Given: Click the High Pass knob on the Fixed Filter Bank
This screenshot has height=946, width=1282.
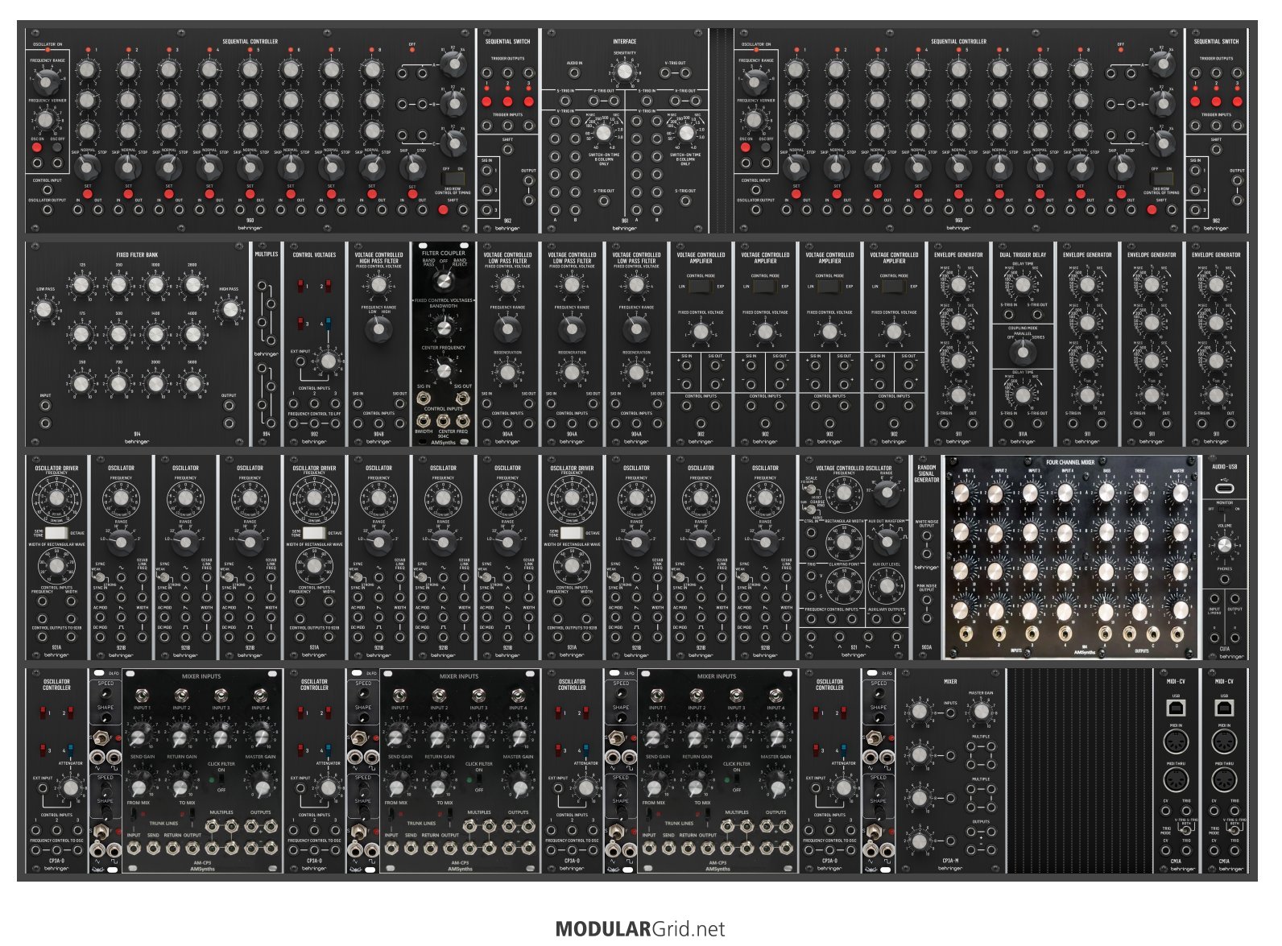Looking at the screenshot, I should click(229, 309).
